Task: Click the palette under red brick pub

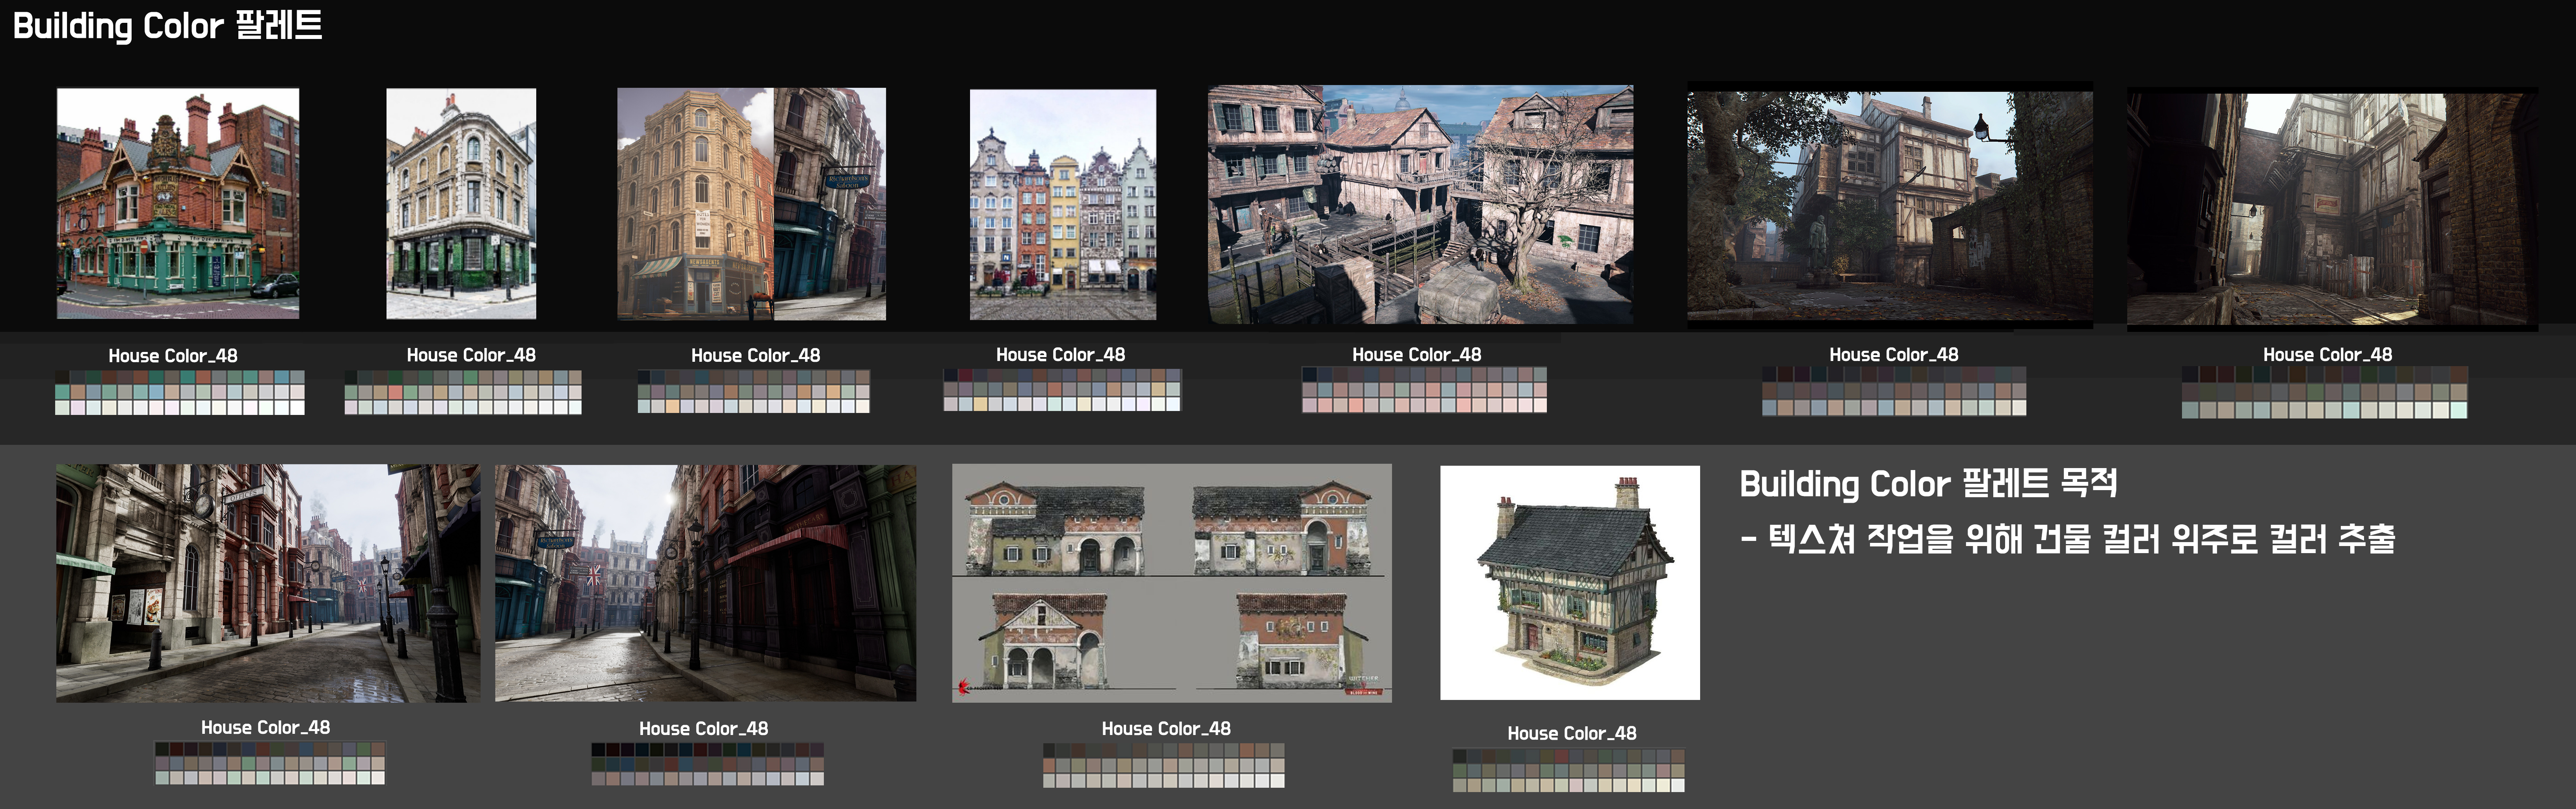Action: [x=180, y=392]
